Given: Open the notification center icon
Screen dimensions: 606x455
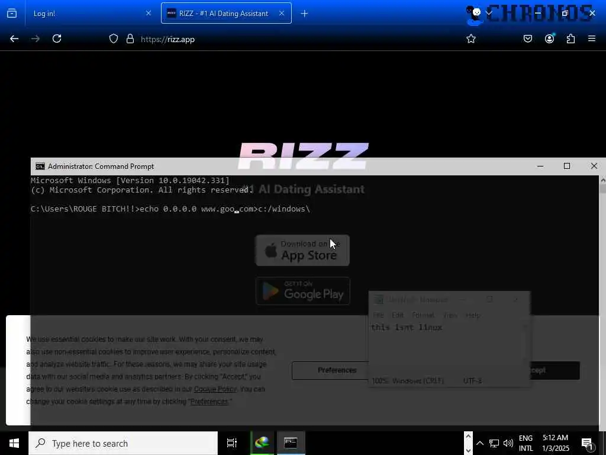Looking at the screenshot, I should pyautogui.click(x=588, y=443).
